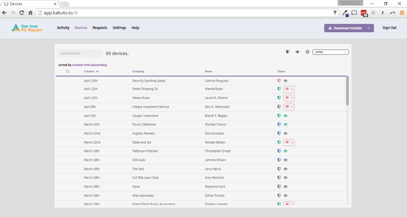Image resolution: width=407 pixels, height=217 pixels.
Task: Click the San Jose PC Repairs logo
Action: [27, 28]
